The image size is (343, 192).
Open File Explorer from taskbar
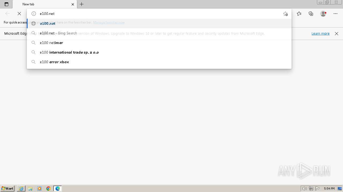click(x=30, y=189)
